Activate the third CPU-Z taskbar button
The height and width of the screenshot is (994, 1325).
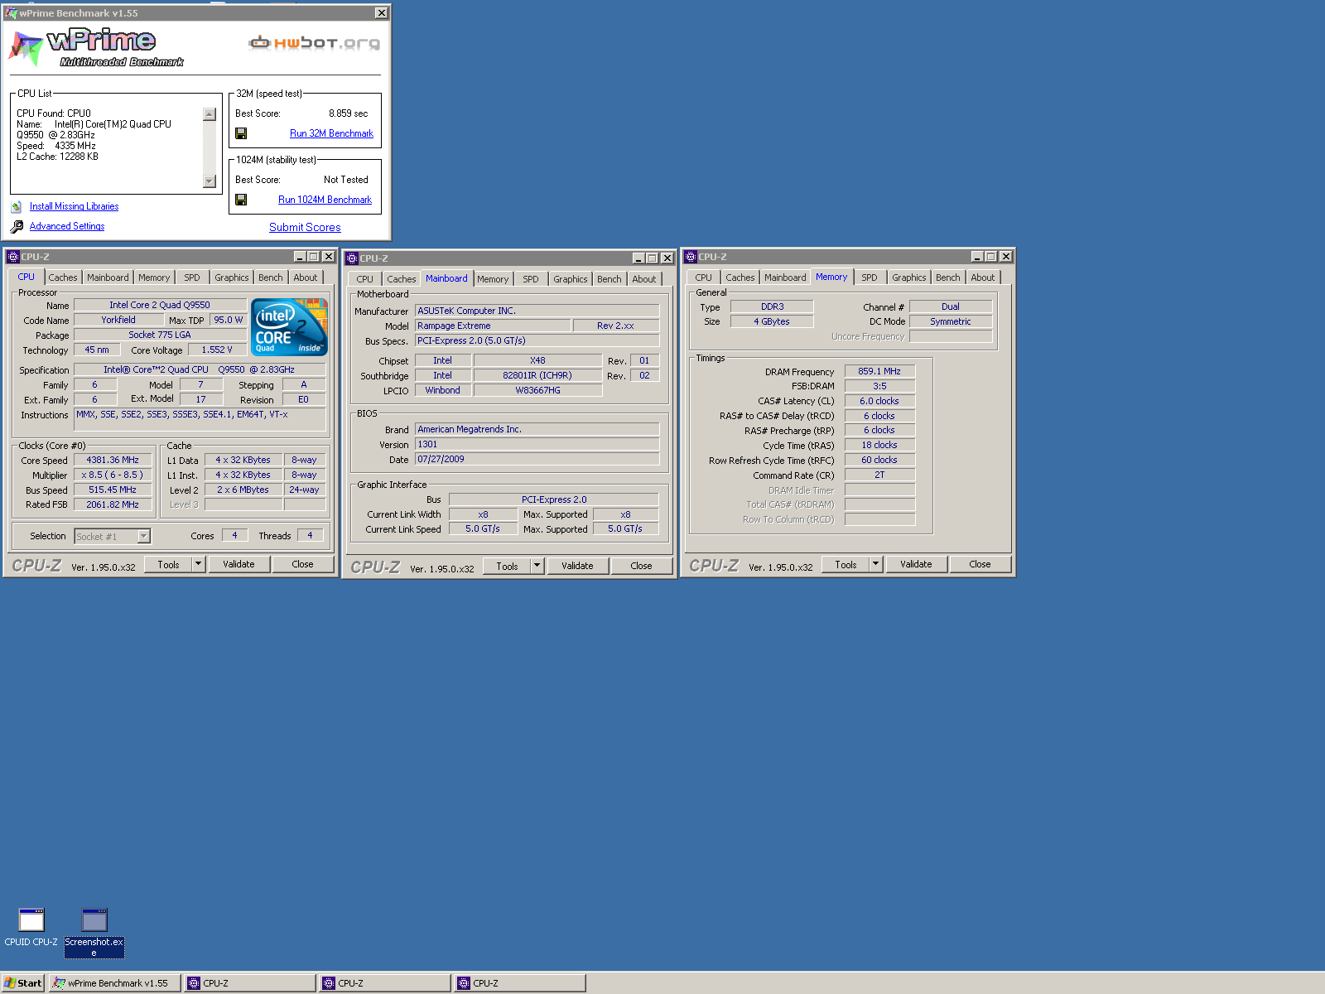519,983
